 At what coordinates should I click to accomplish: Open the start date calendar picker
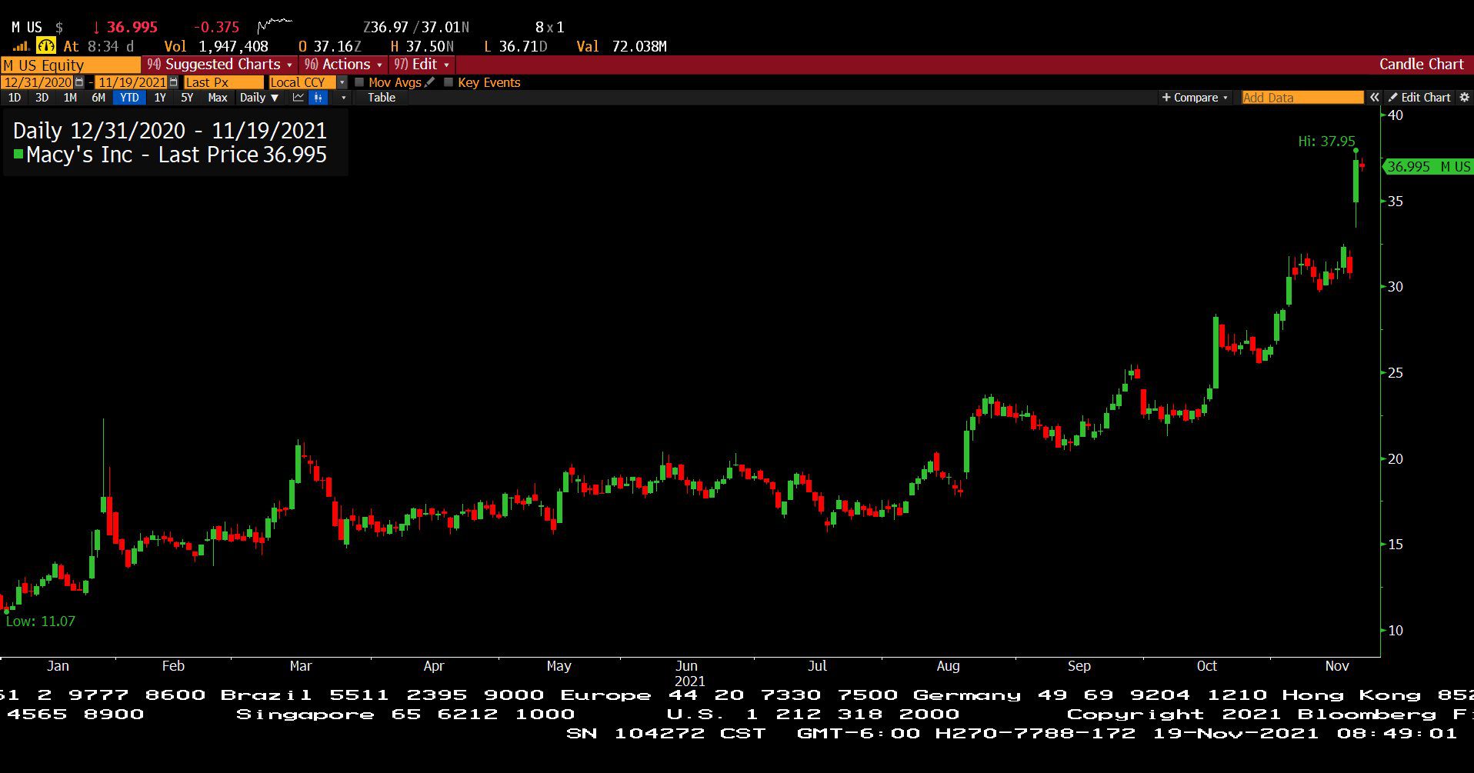point(79,82)
